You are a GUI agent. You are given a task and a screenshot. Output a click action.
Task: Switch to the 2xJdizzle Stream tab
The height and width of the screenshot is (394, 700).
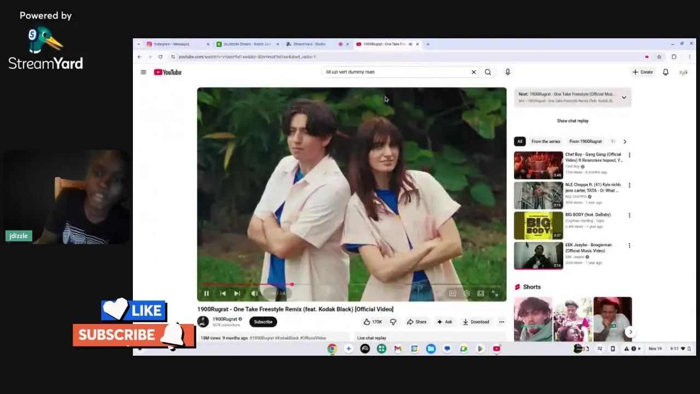247,44
